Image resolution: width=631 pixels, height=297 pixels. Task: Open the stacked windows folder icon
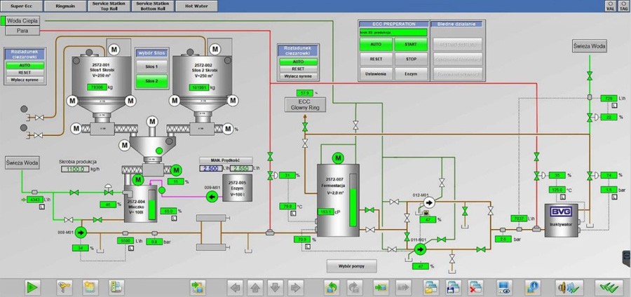(x=431, y=288)
